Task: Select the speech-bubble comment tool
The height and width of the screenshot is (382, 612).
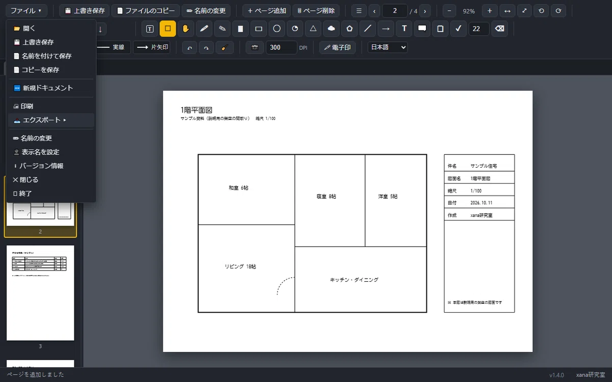Action: [422, 29]
